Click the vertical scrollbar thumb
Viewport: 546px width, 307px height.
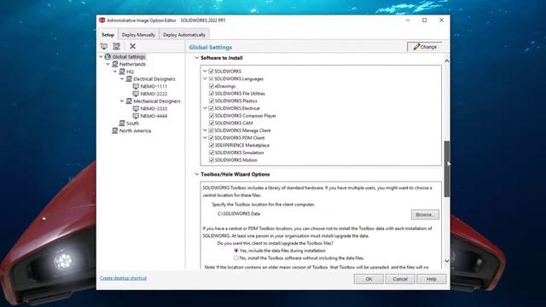pos(447,169)
